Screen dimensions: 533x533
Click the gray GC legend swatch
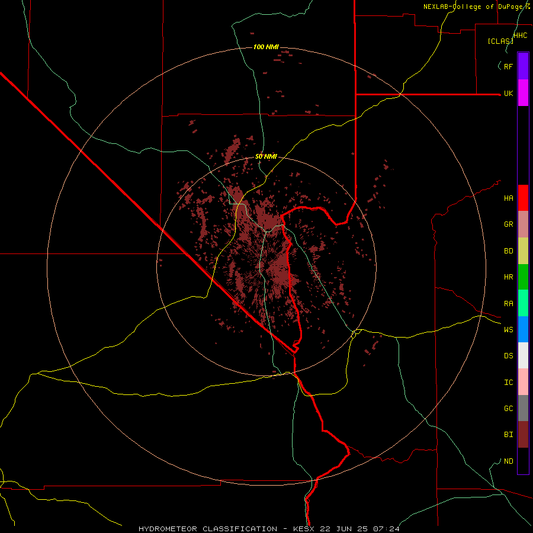523,408
